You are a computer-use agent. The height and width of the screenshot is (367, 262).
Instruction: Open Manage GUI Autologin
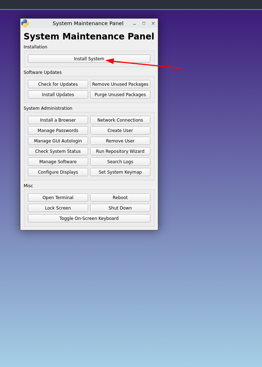click(x=58, y=141)
